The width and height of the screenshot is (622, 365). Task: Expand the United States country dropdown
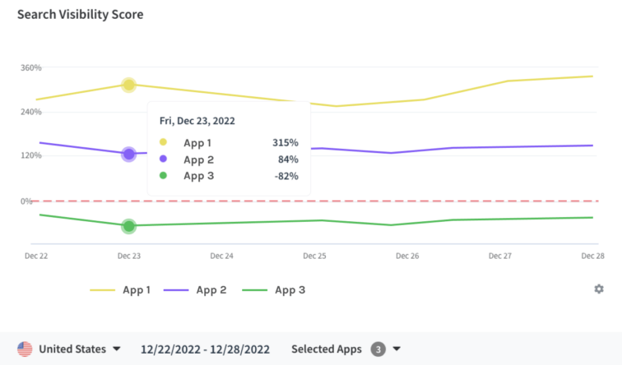[116, 349]
